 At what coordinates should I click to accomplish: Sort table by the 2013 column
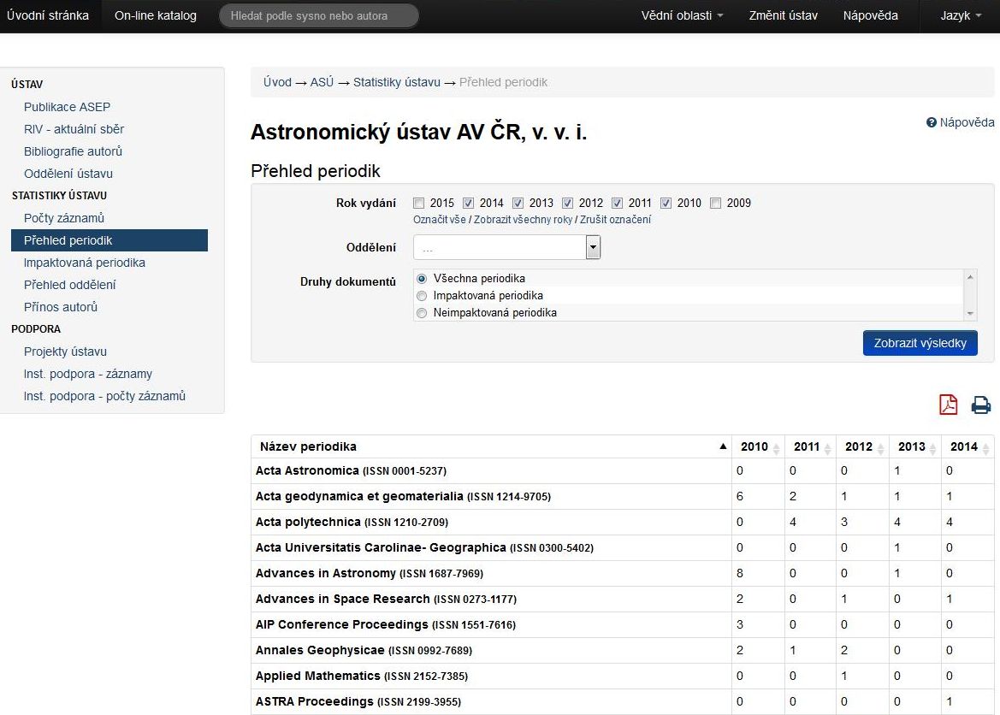(915, 446)
